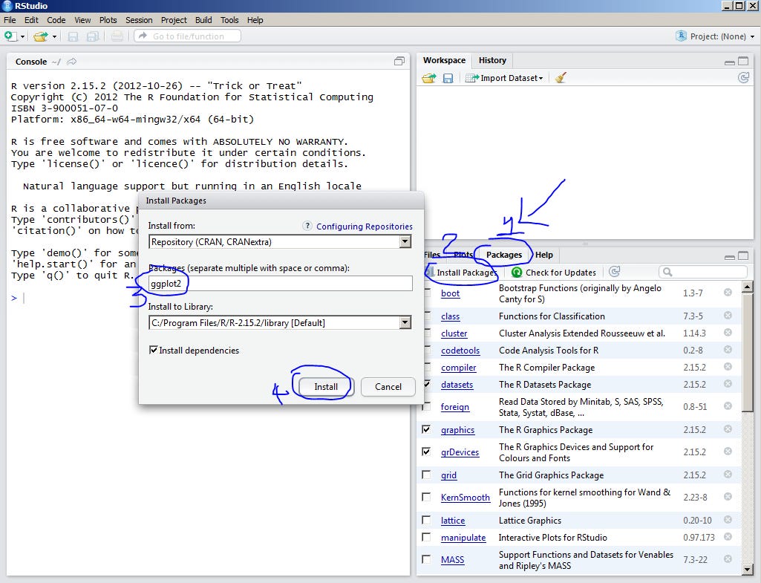Maximize the Workspace pane
The image size is (761, 583).
[x=743, y=61]
